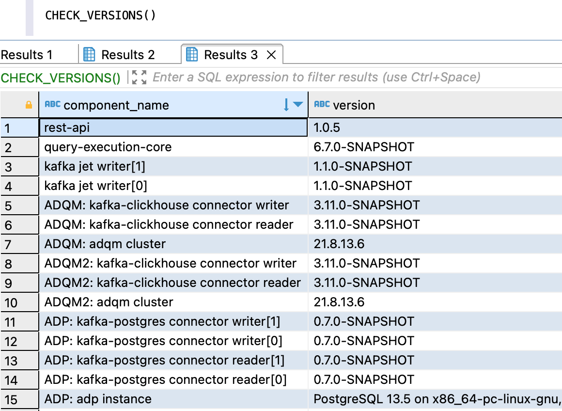The height and width of the screenshot is (411, 562).
Task: Select the version column header
Action: pos(354,105)
